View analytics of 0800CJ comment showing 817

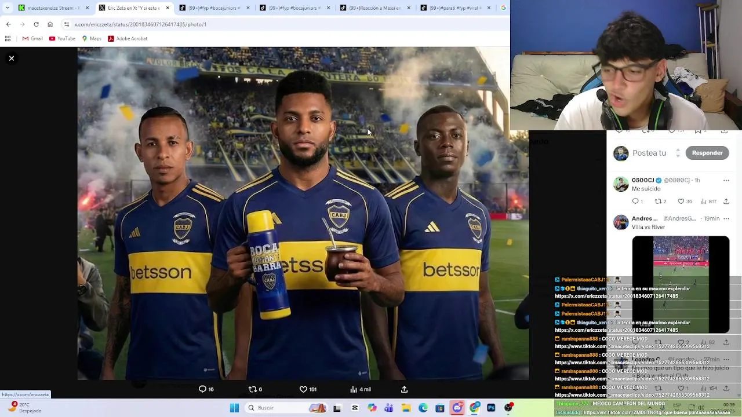click(x=708, y=201)
